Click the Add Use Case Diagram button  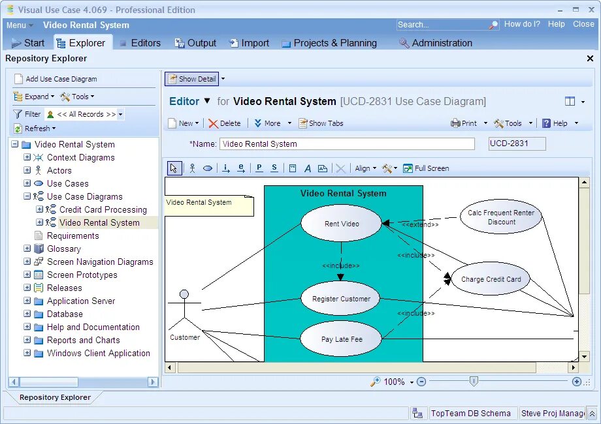coord(56,79)
